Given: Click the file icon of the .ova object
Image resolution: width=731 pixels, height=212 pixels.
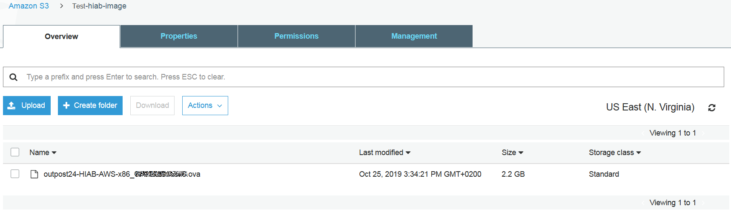Looking at the screenshot, I should pyautogui.click(x=34, y=174).
